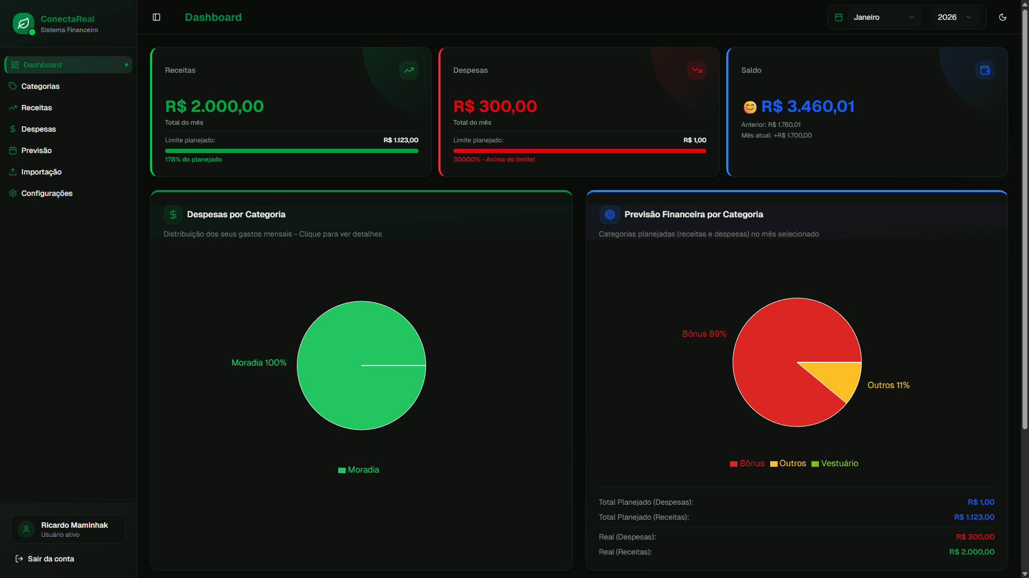Click the '178% do planejado' text
Screen dimensions: 1029x578
[x=193, y=159]
